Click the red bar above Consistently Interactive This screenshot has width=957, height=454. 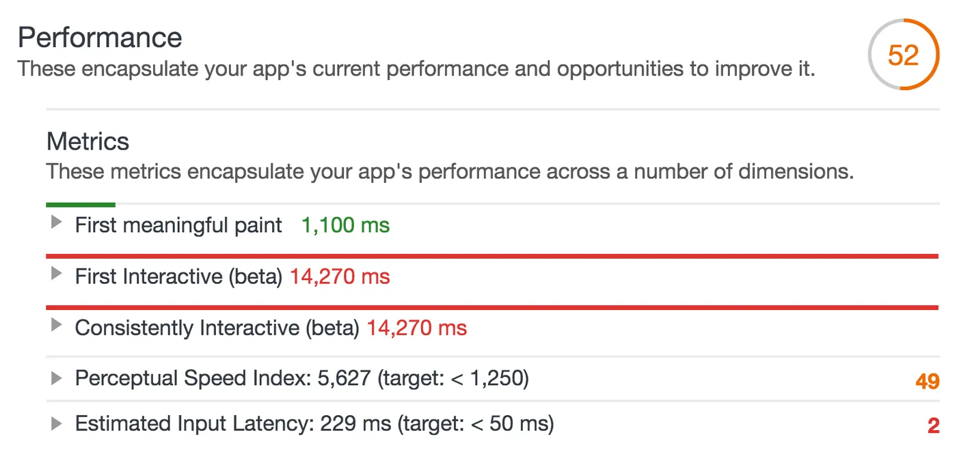coord(492,308)
